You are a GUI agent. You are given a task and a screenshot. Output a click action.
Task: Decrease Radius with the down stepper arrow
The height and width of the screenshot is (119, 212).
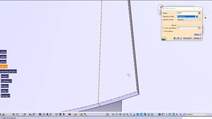click(199, 14)
